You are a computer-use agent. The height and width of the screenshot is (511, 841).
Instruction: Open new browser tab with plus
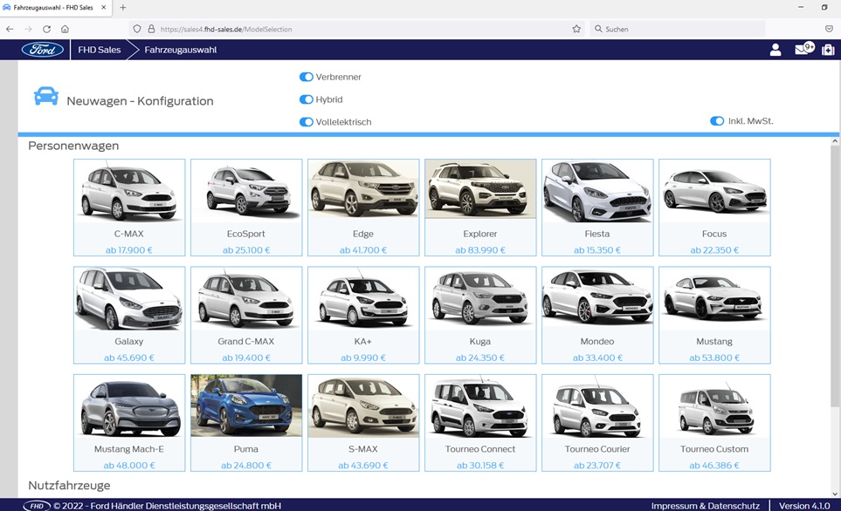(123, 8)
